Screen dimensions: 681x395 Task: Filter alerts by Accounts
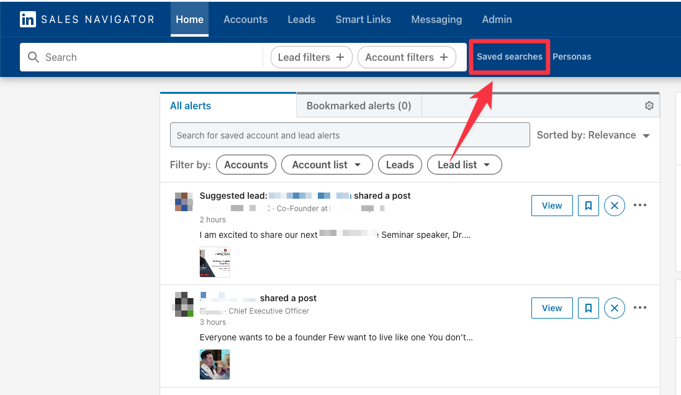[246, 165]
